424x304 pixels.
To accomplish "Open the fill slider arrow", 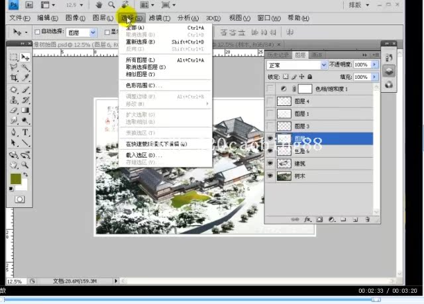I will (374, 77).
